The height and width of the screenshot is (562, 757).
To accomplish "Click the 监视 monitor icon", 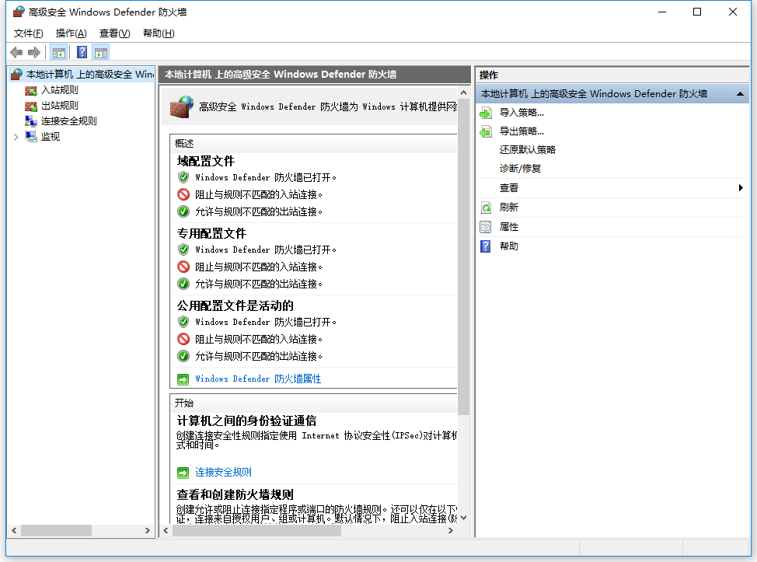I will coord(31,137).
